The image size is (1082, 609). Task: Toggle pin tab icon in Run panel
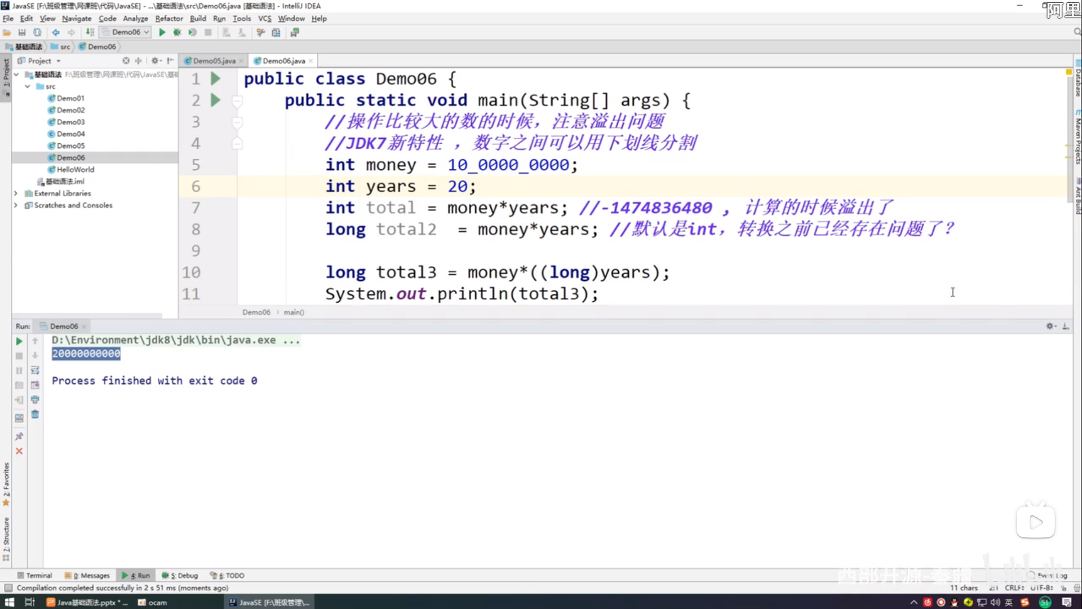pyautogui.click(x=19, y=436)
